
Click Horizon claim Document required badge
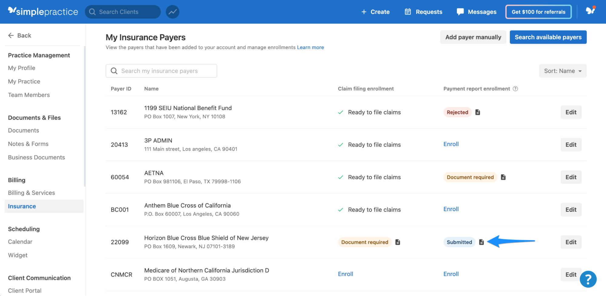pyautogui.click(x=364, y=242)
